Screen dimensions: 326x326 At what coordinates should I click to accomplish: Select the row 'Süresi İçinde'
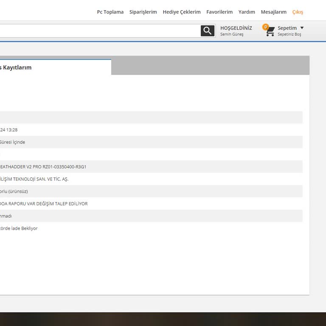151,142
